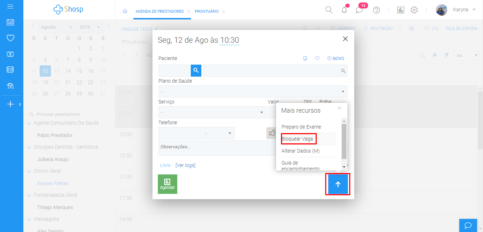Viewport: 483px width, 232px height.
Task: Close the appointment dialog
Action: pos(345,39)
